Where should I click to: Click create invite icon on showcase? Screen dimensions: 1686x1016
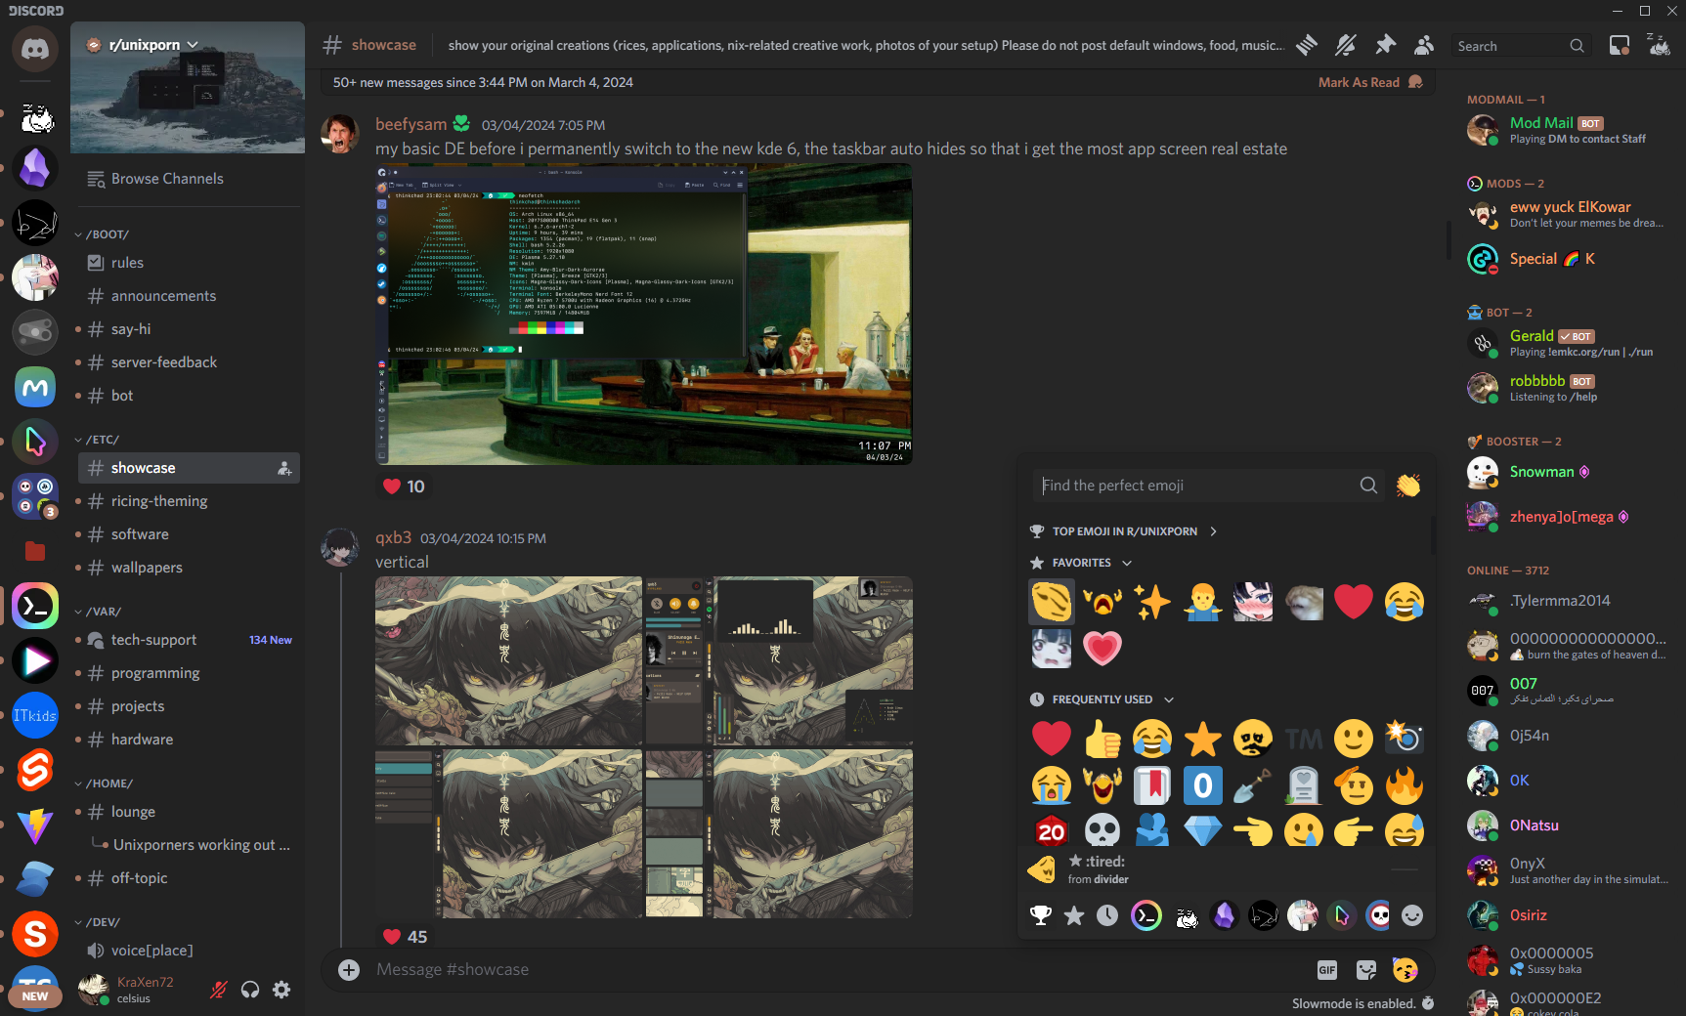284,468
